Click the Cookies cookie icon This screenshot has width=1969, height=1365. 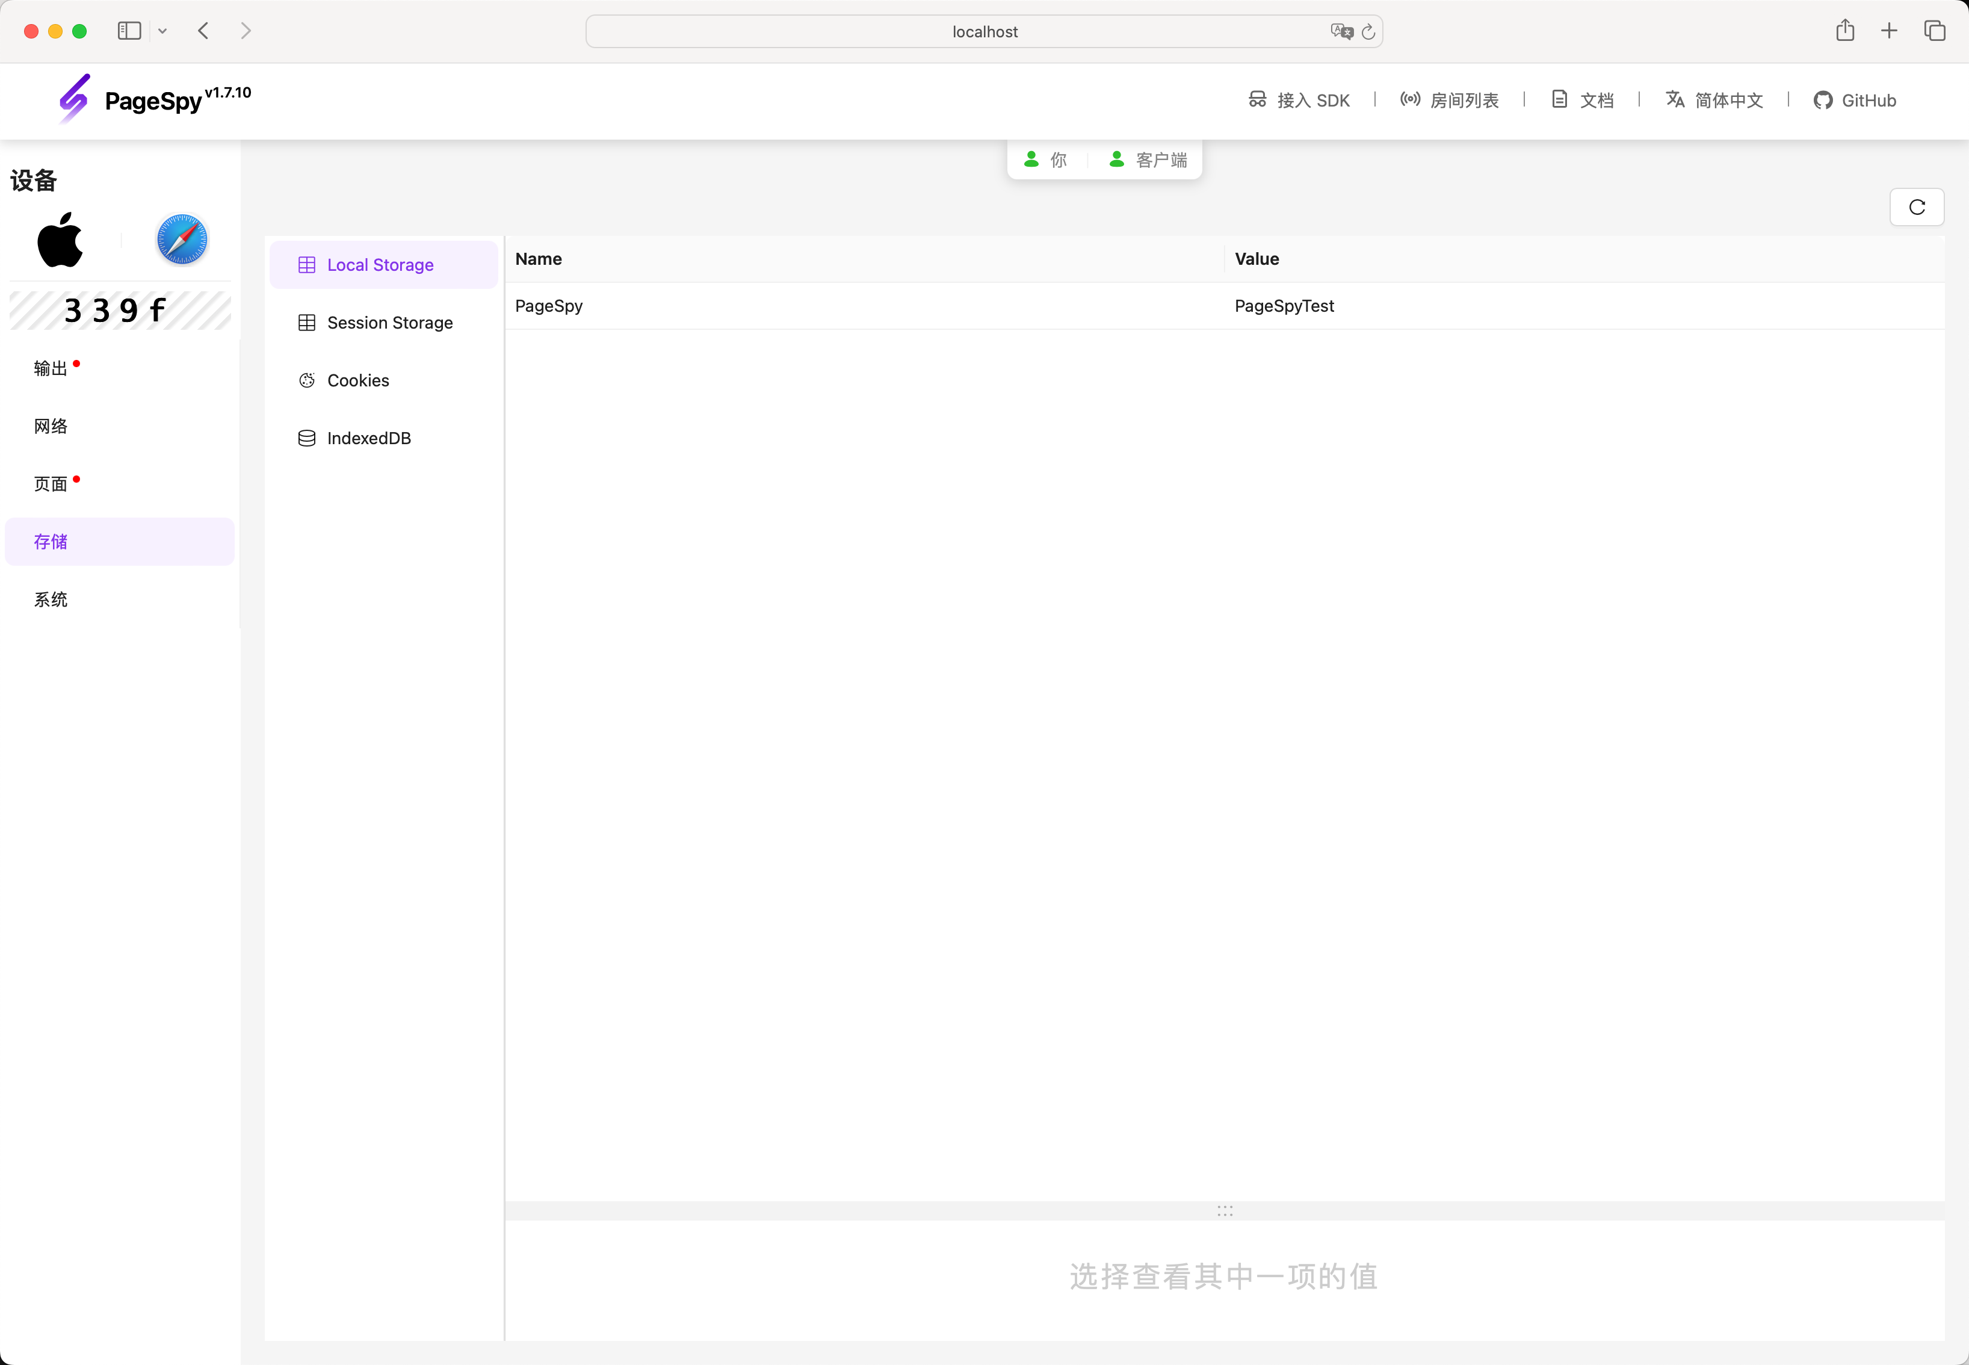tap(307, 380)
